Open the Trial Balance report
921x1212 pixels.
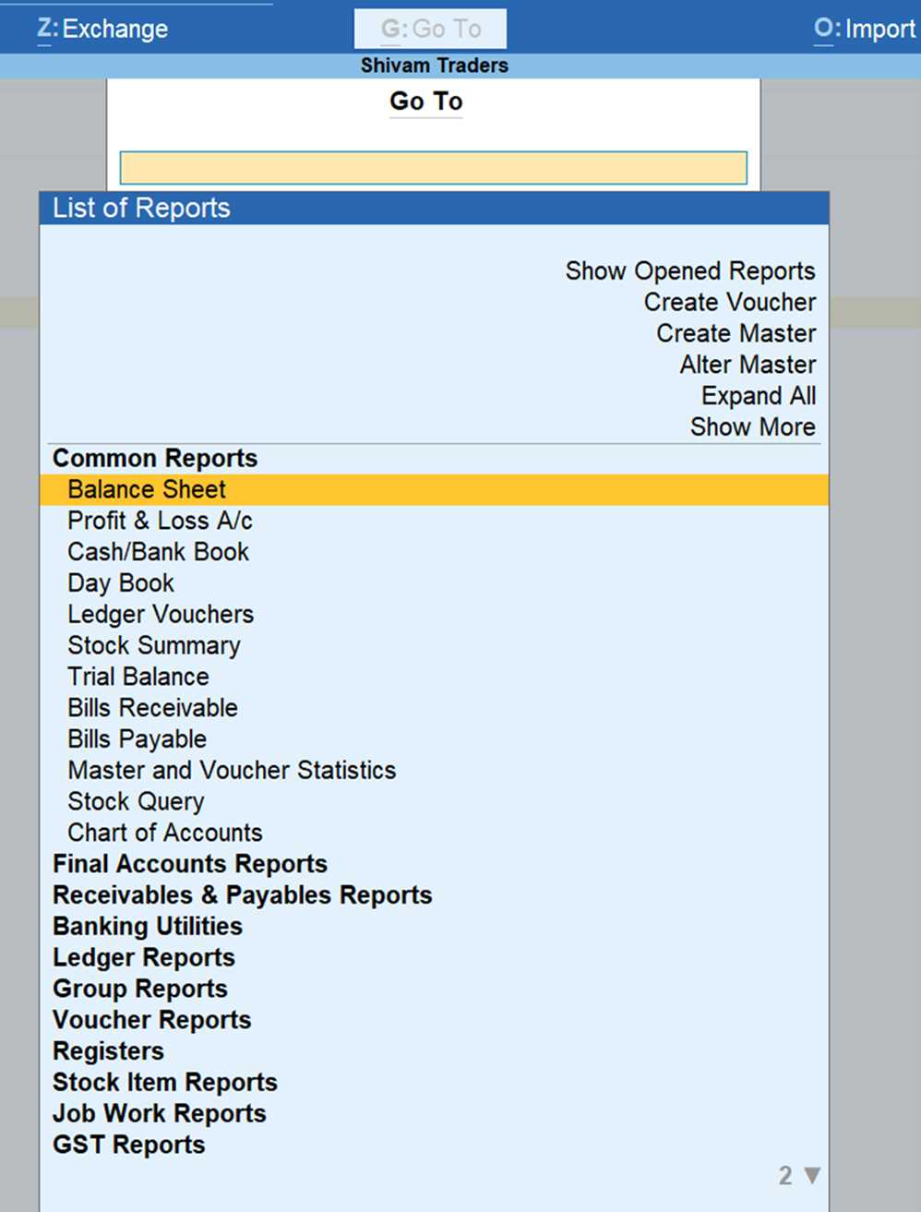(x=138, y=677)
